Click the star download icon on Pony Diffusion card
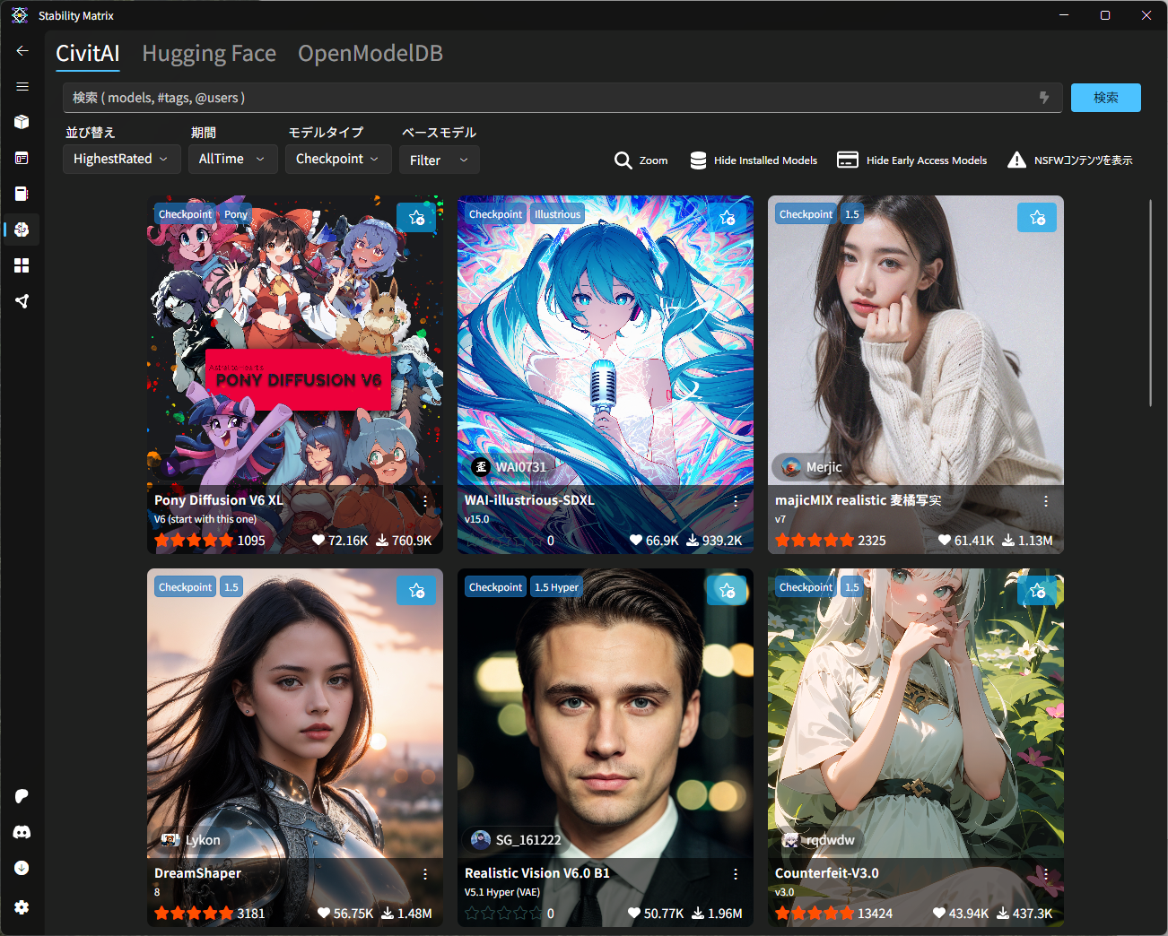1168x936 pixels. [x=416, y=218]
